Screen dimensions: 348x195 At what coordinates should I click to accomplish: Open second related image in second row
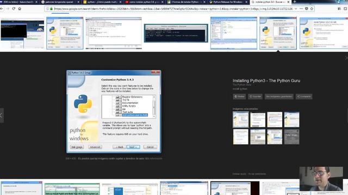(x=258, y=137)
